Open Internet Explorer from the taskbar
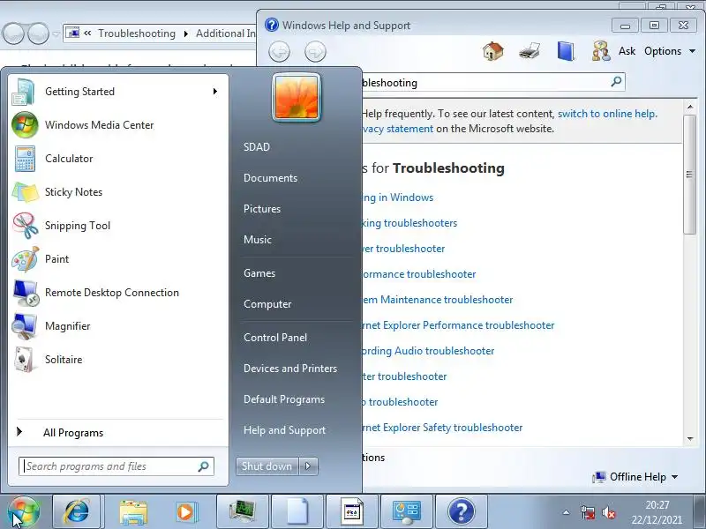This screenshot has width=706, height=529. (77, 511)
